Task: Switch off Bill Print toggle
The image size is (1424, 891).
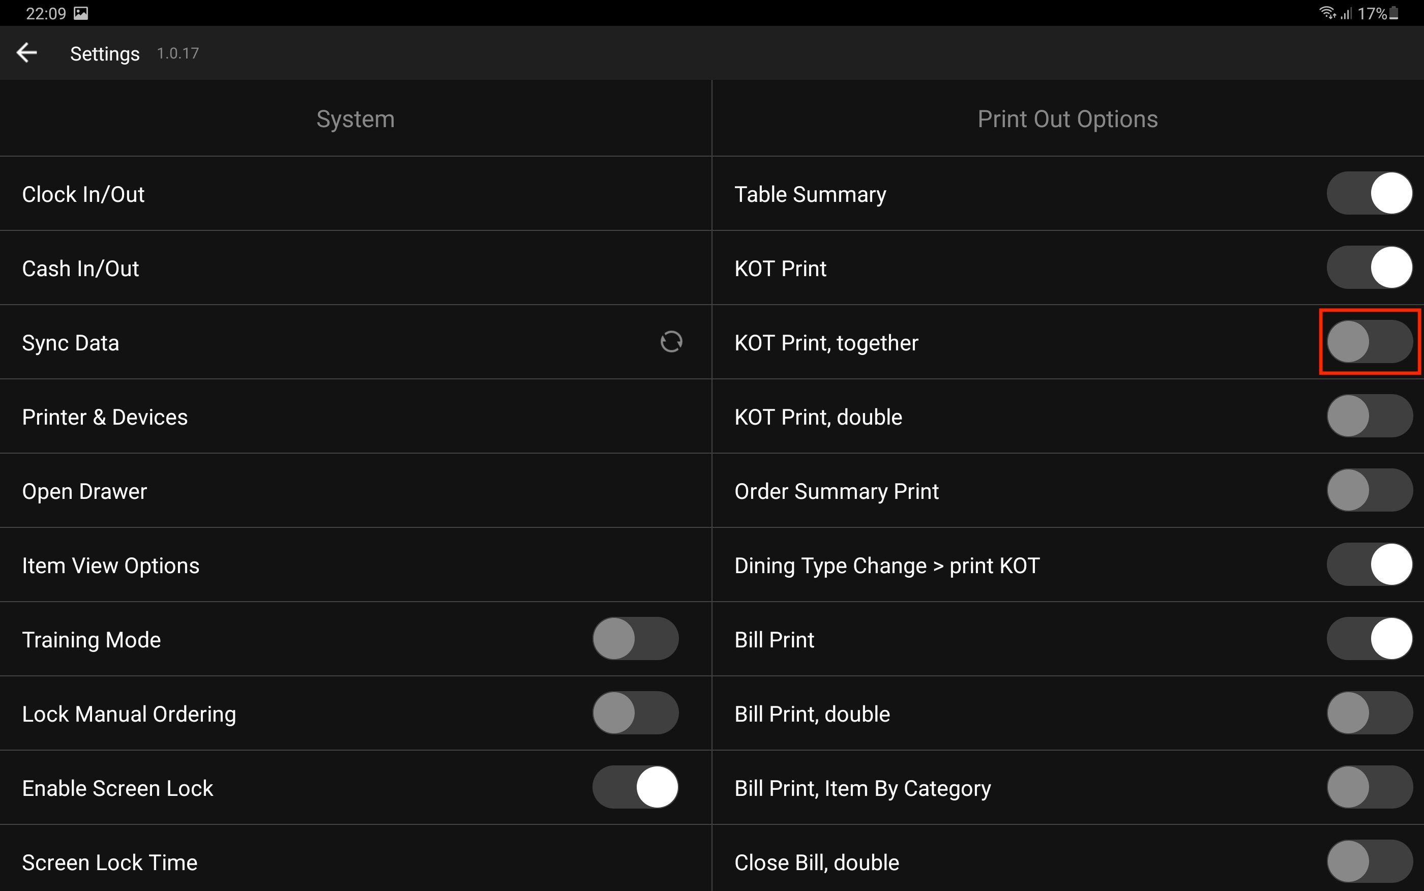Action: click(x=1369, y=639)
